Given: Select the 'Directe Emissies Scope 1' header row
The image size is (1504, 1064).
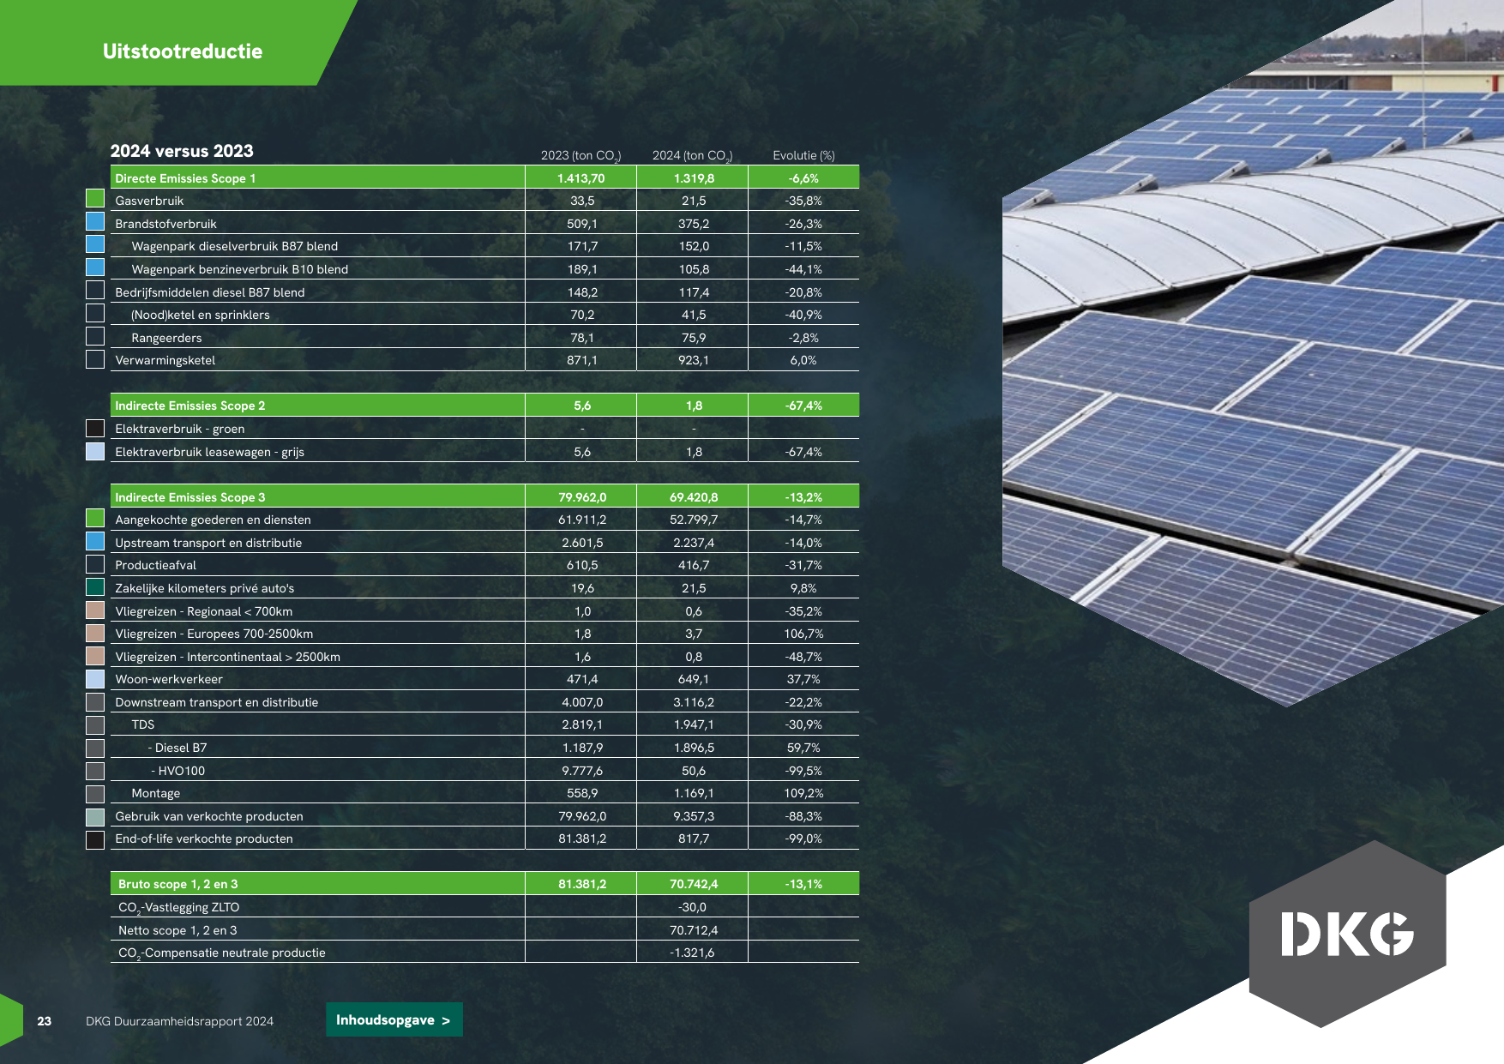Looking at the screenshot, I should pyautogui.click(x=484, y=177).
